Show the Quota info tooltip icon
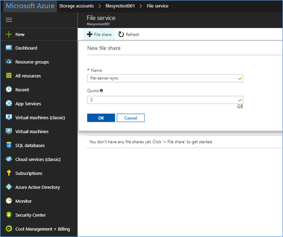Screen dimensions: 283x237 101,91
